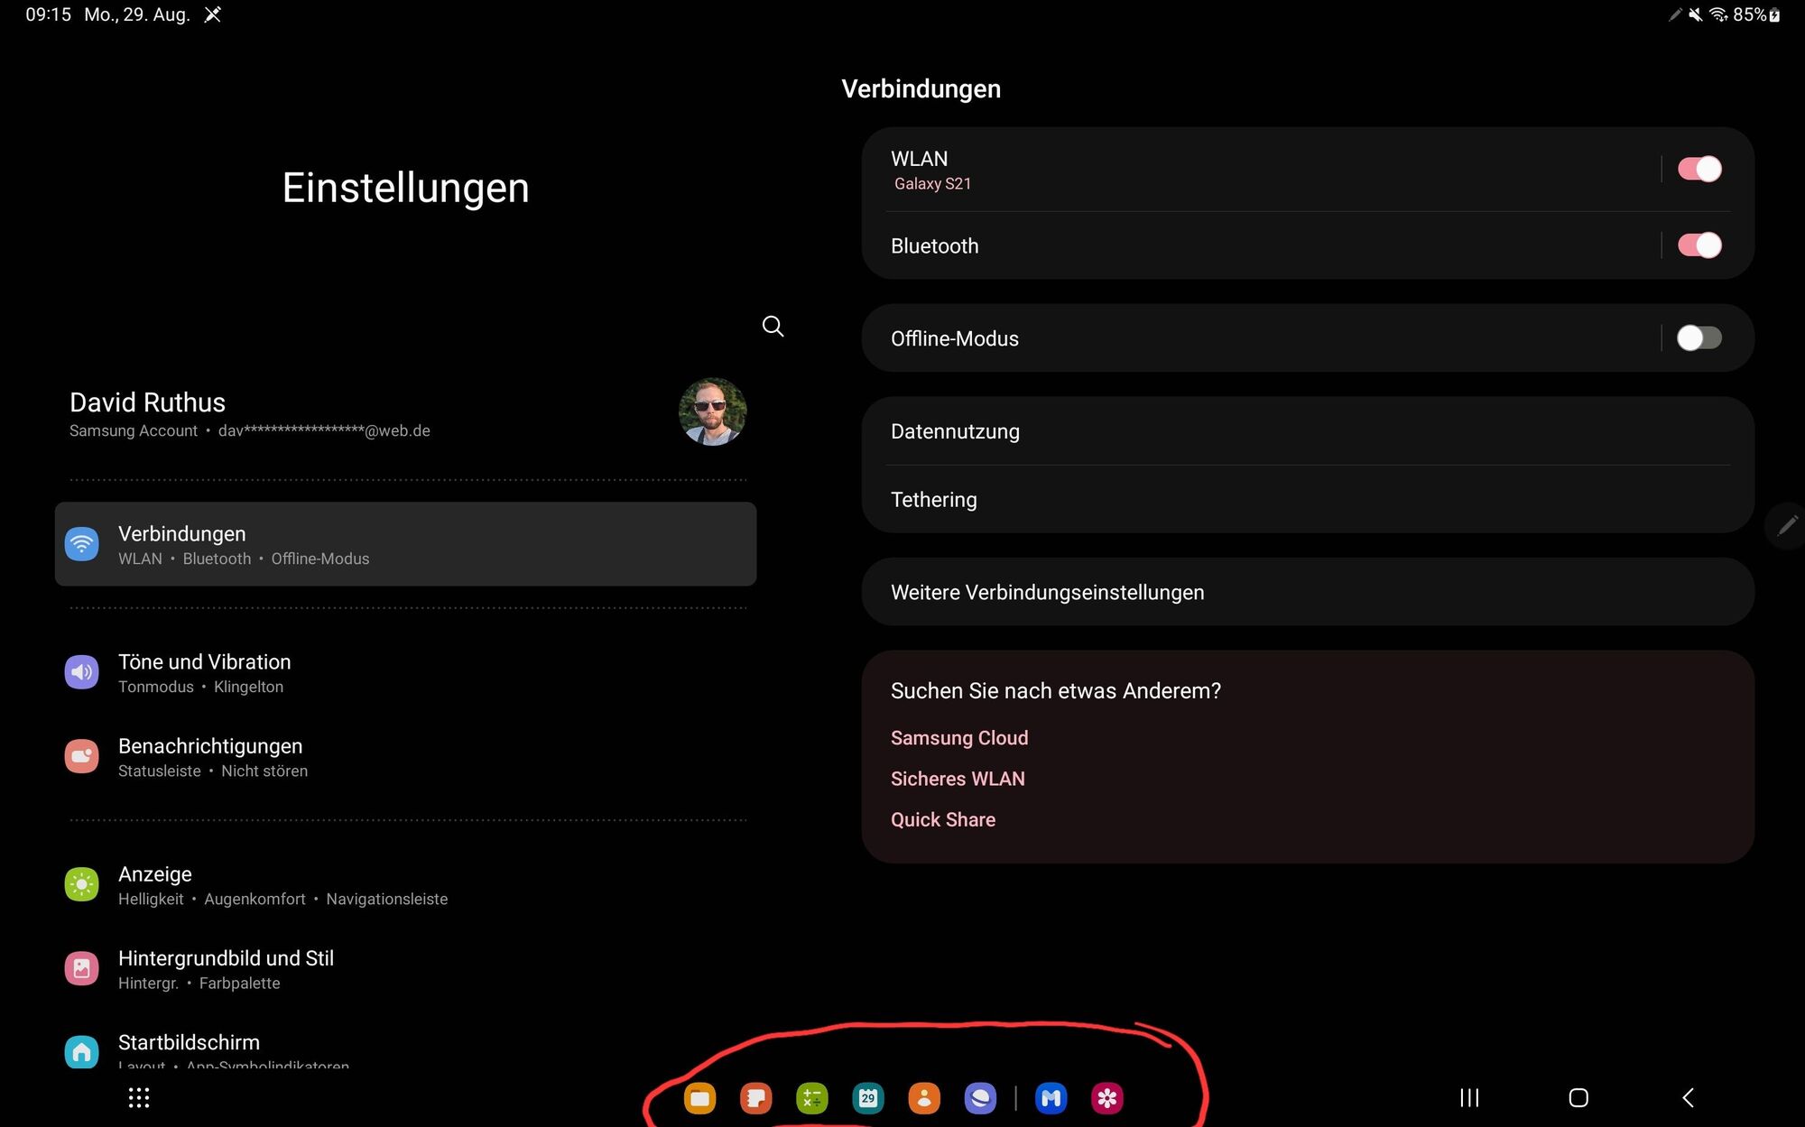Click the Verbindungen Wi-Fi icon
Viewport: 1805px width, 1127px height.
pos(81,544)
